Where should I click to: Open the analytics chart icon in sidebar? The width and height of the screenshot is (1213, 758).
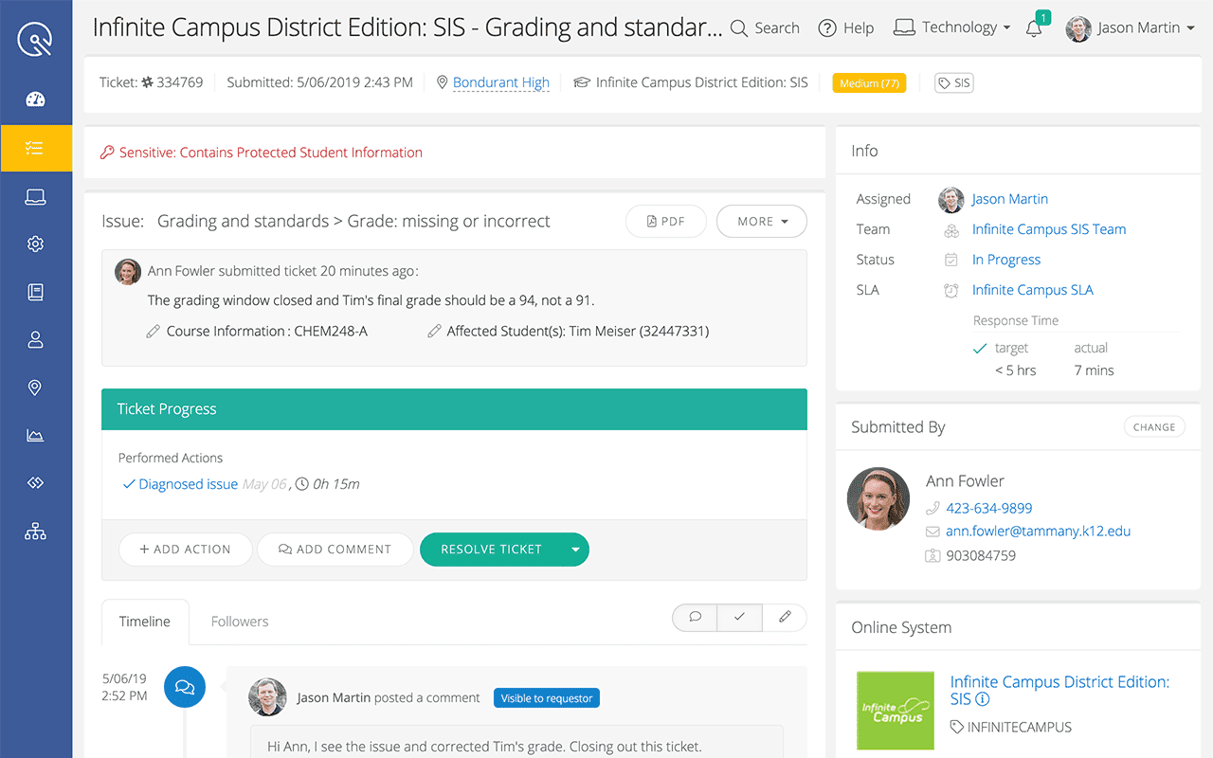(x=36, y=436)
